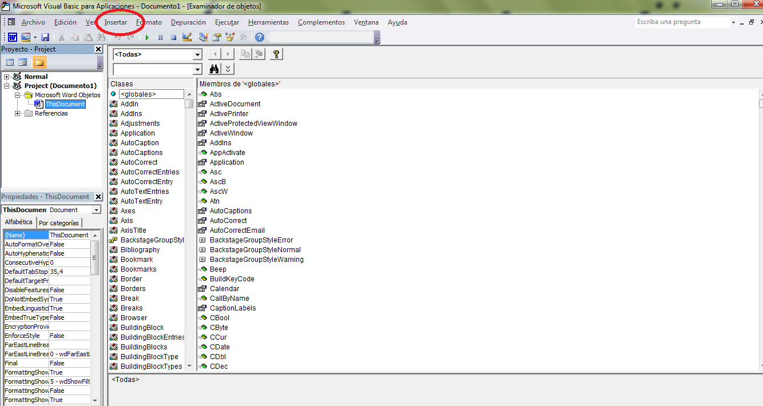Open Project Explorer toolbar icon
The height and width of the screenshot is (406, 763).
[x=204, y=37]
